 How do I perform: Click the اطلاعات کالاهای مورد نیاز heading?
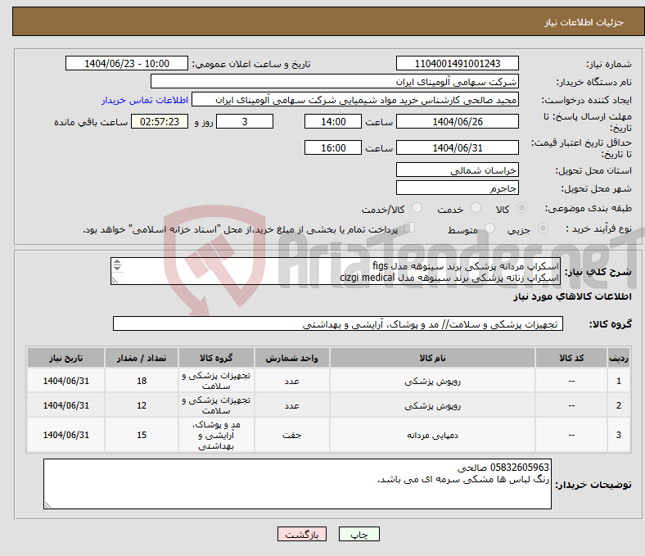point(572,296)
